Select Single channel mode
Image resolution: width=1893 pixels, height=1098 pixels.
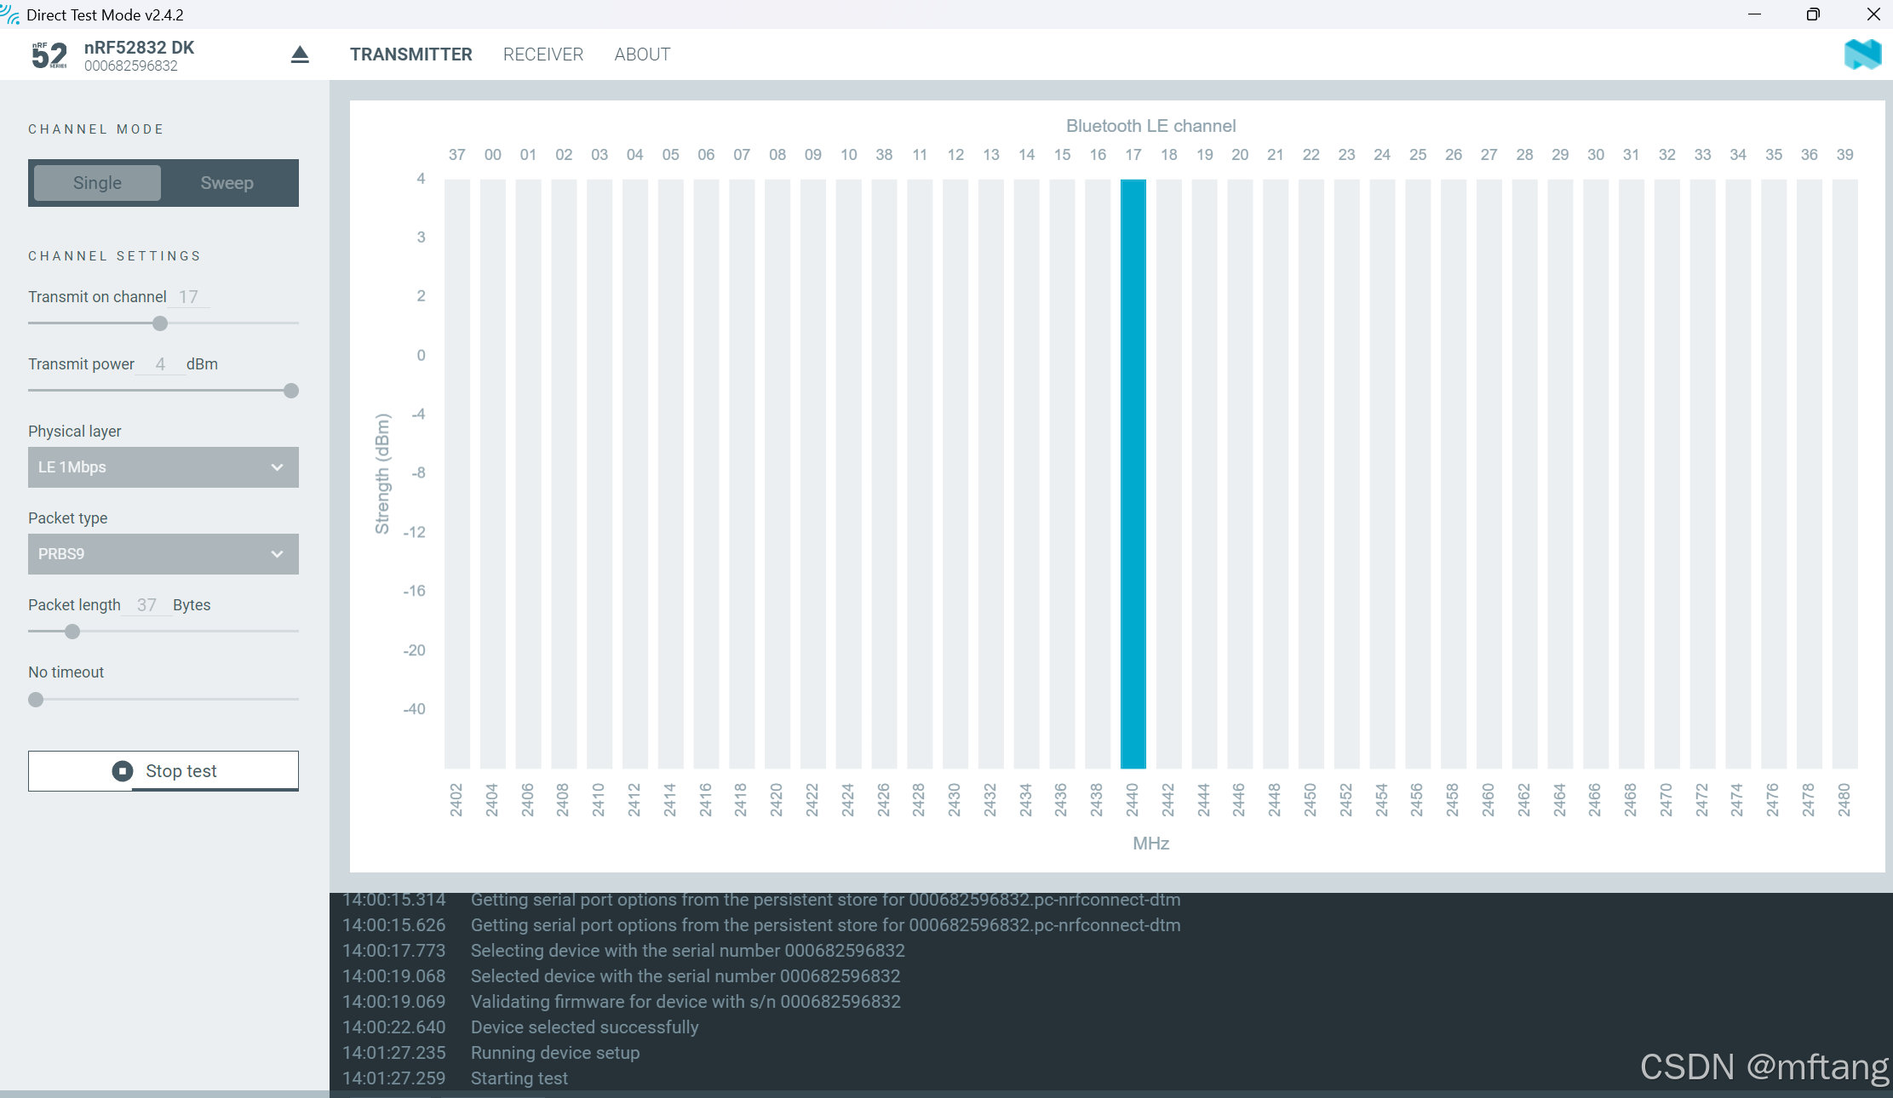[x=97, y=183]
